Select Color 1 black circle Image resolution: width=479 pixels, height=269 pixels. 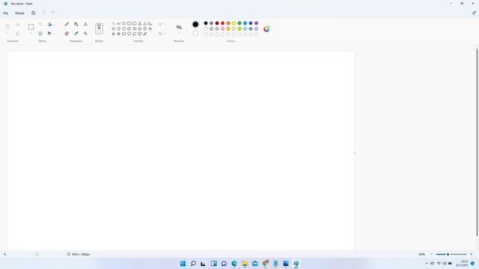[195, 24]
